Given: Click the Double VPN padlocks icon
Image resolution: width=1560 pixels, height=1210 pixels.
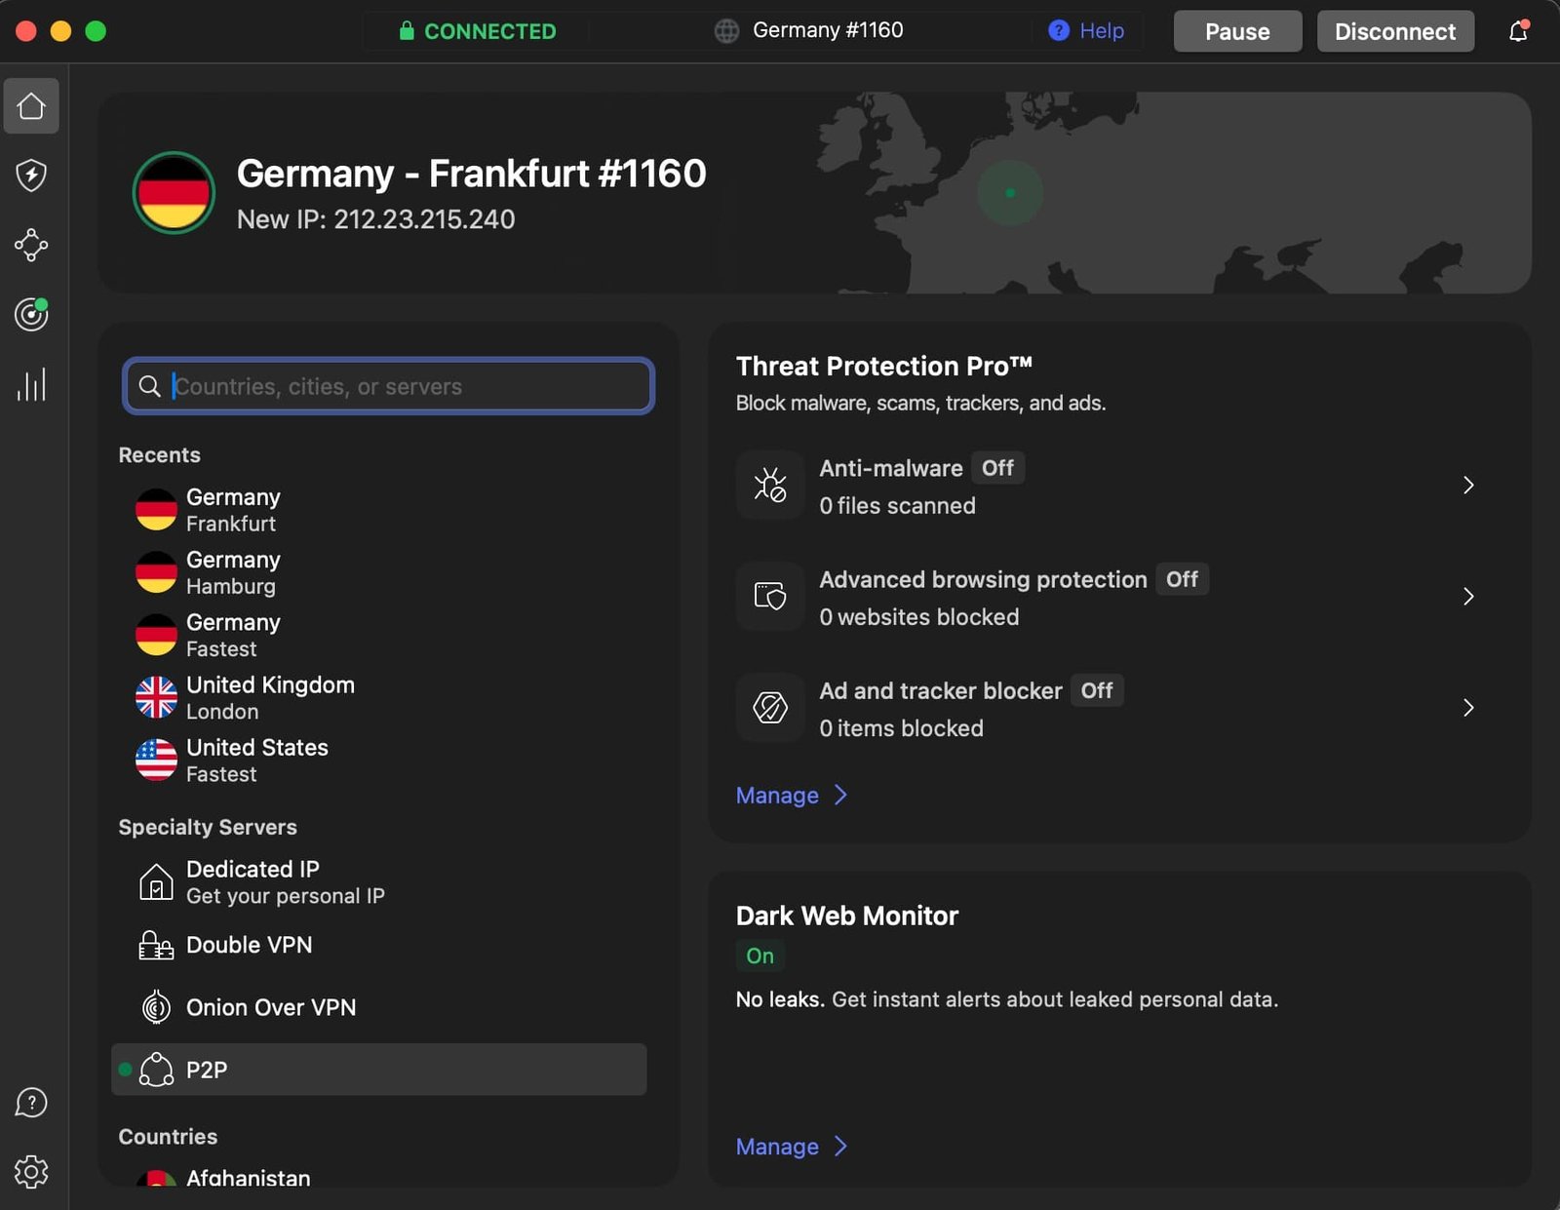Looking at the screenshot, I should click(x=156, y=945).
